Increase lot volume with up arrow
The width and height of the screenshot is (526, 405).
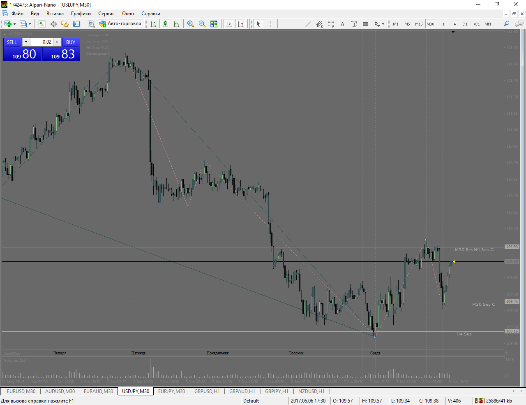pyautogui.click(x=57, y=42)
